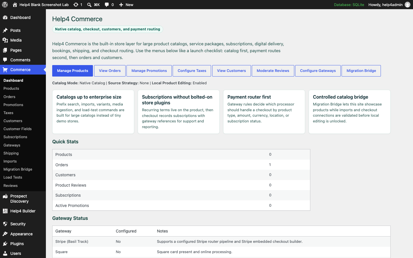
Task: Click View Customers button
Action: click(231, 71)
